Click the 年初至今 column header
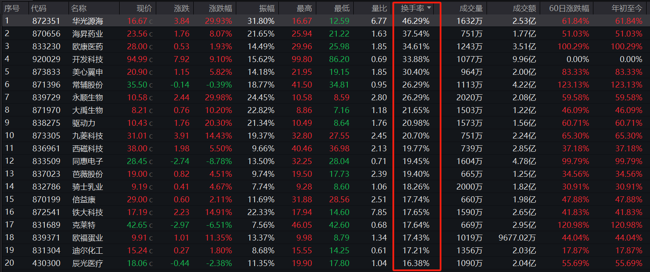The width and height of the screenshot is (650, 272). 627,8
